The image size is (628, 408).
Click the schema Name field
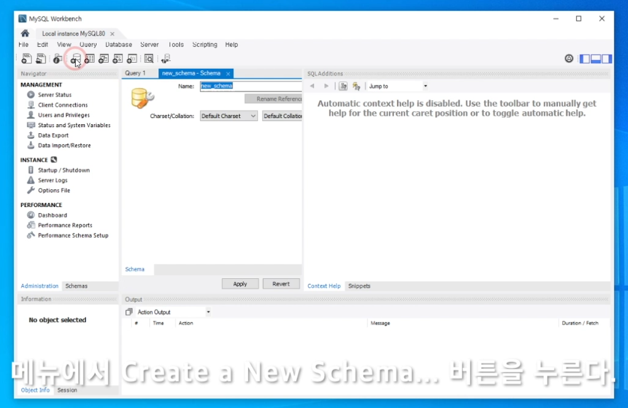tap(251, 85)
